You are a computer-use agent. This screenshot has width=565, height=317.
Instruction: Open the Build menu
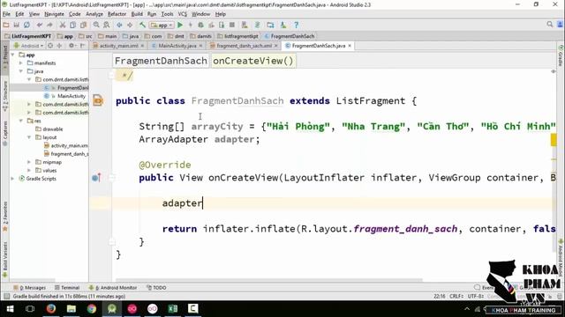[x=137, y=14]
